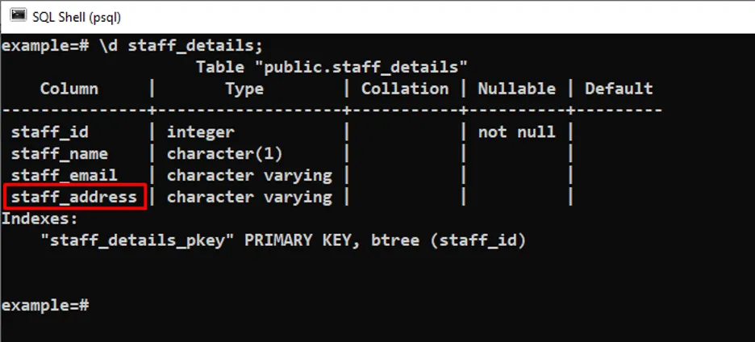Image resolution: width=755 pixels, height=342 pixels.
Task: Select the staff_id column name
Action: (50, 132)
